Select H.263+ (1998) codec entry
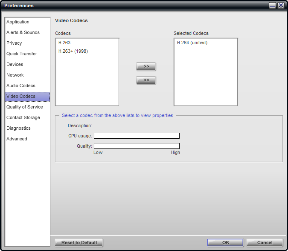288x251 pixels. [73, 51]
